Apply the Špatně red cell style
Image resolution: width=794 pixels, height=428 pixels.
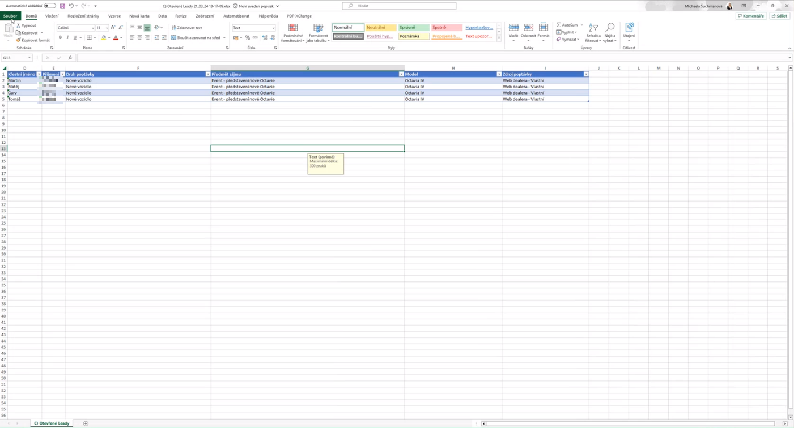coord(447,27)
